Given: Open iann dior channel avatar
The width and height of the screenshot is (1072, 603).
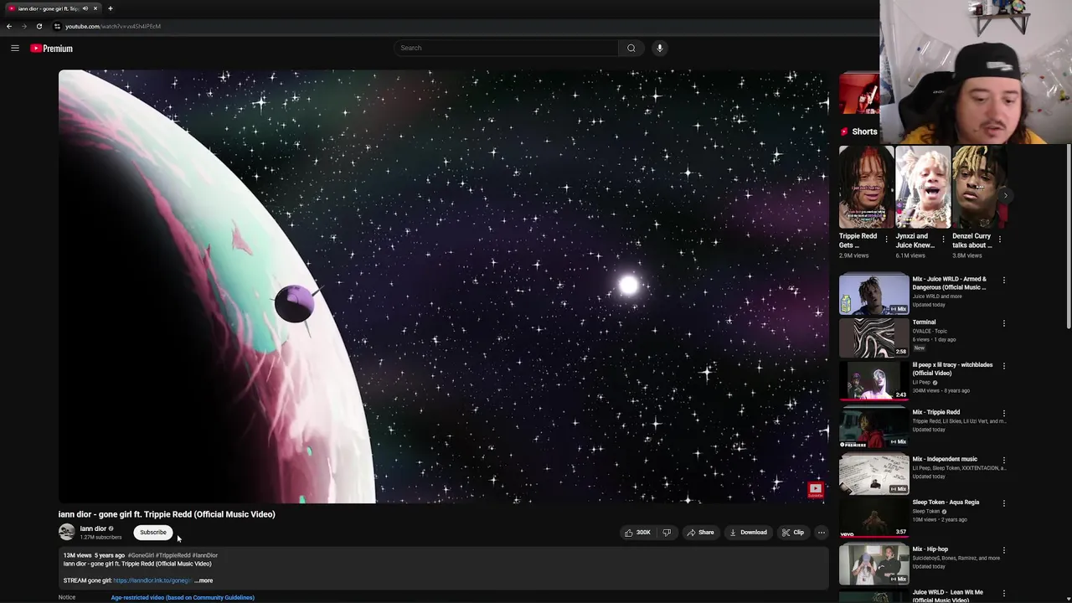Looking at the screenshot, I should click(x=66, y=532).
